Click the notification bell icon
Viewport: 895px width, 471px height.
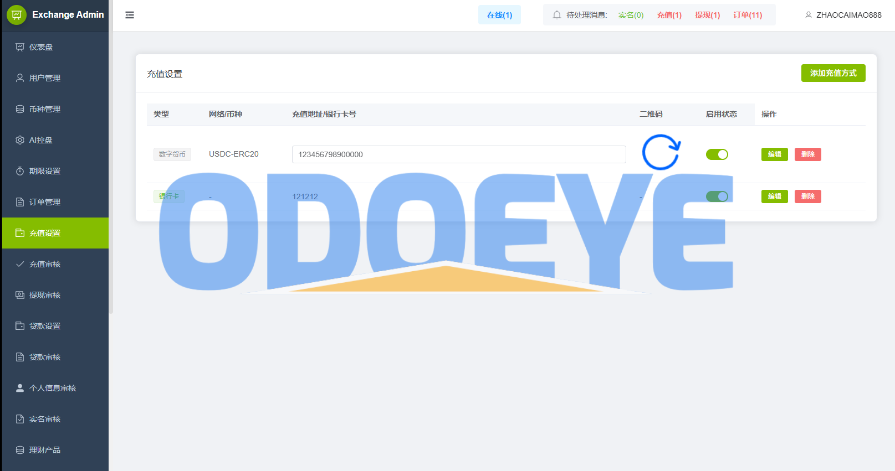point(557,15)
